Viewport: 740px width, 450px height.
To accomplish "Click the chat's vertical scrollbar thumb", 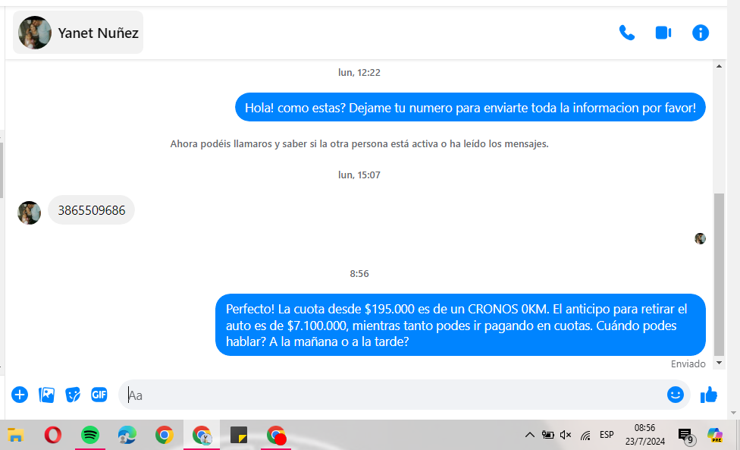I will [x=719, y=273].
